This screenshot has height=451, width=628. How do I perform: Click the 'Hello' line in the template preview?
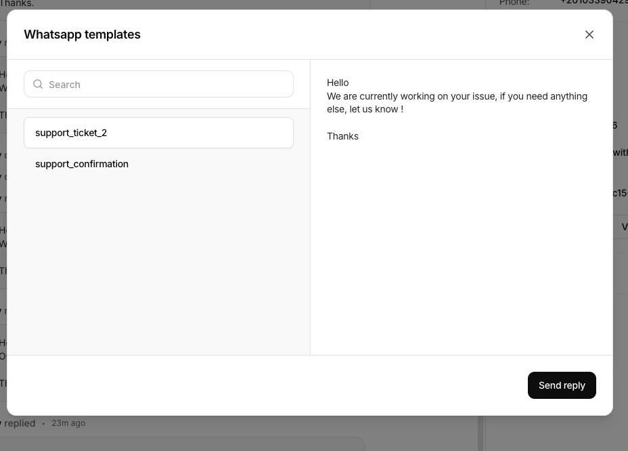click(337, 82)
